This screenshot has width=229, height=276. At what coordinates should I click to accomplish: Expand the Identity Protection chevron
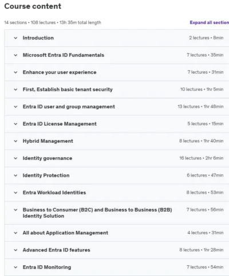coord(15,175)
